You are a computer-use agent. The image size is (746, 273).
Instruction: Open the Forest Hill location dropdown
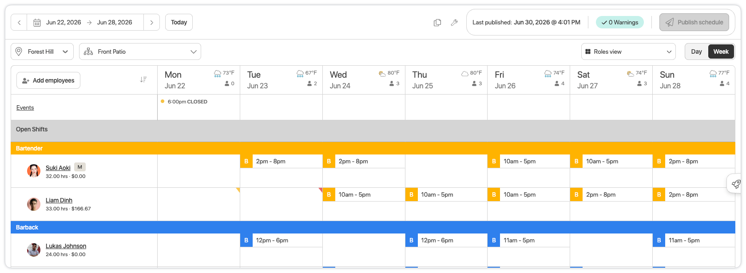pyautogui.click(x=42, y=51)
